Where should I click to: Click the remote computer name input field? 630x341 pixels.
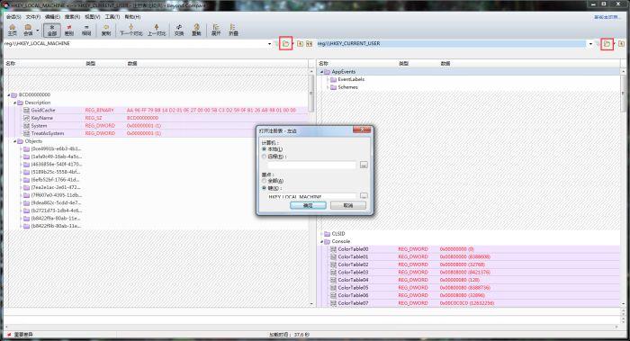coord(312,165)
